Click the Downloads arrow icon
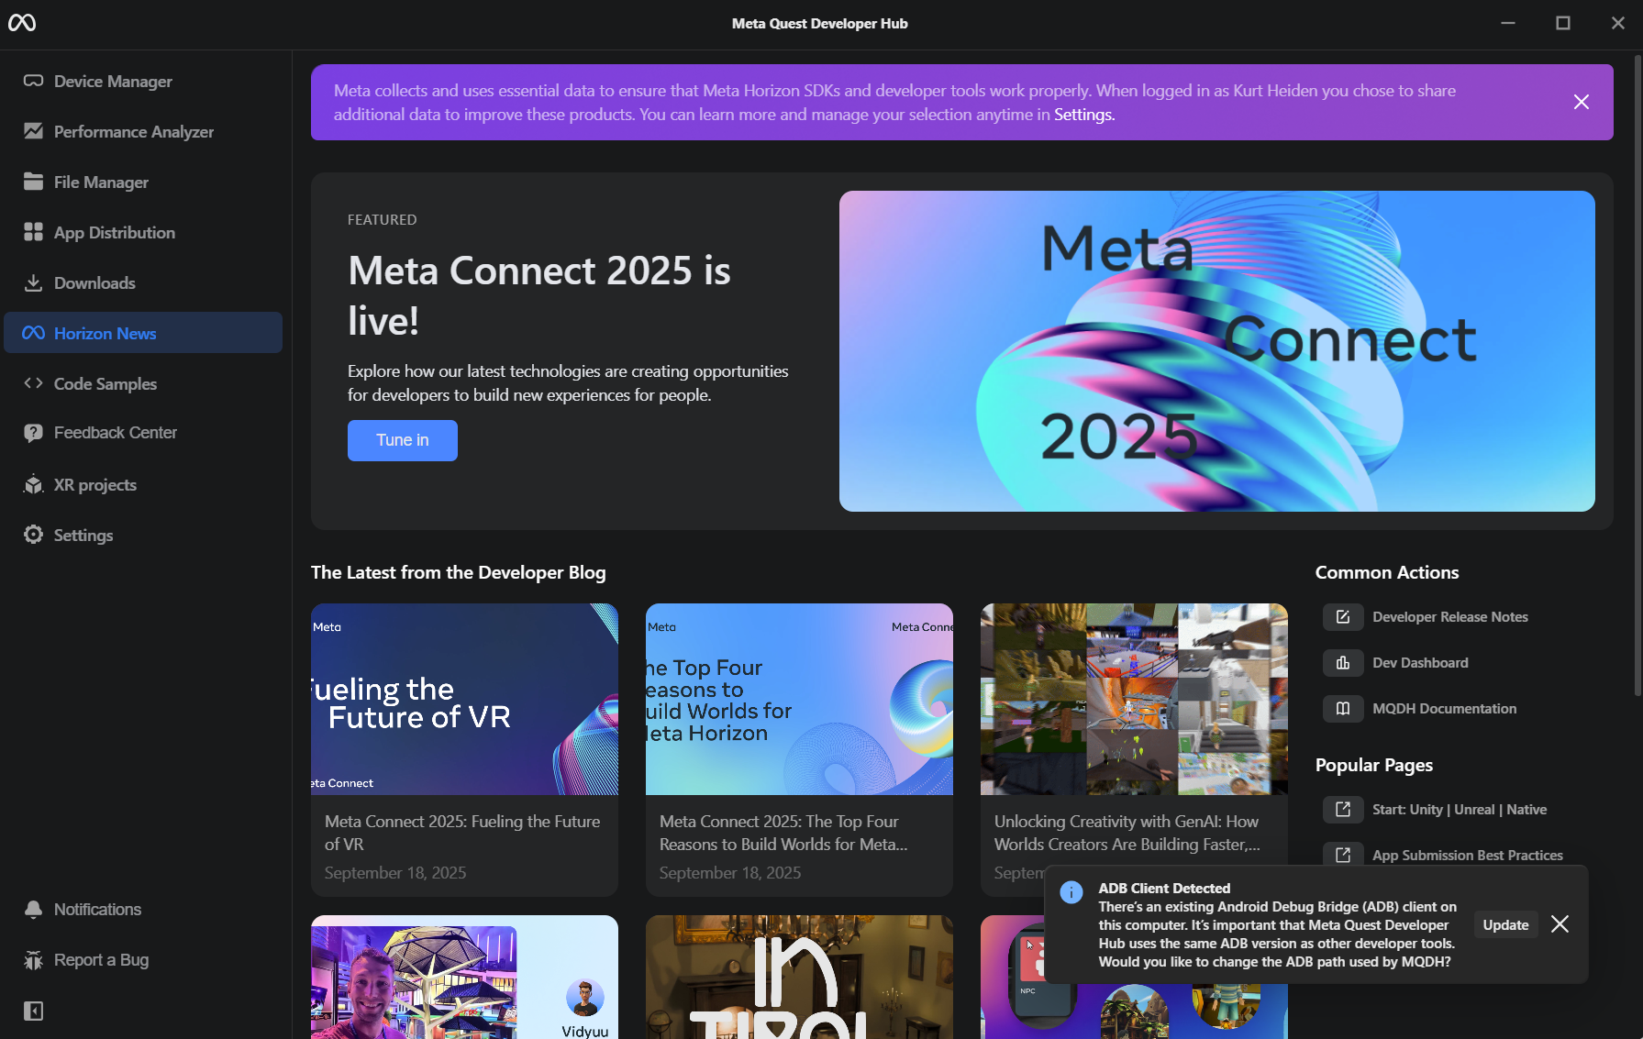The width and height of the screenshot is (1643, 1039). pyautogui.click(x=34, y=282)
